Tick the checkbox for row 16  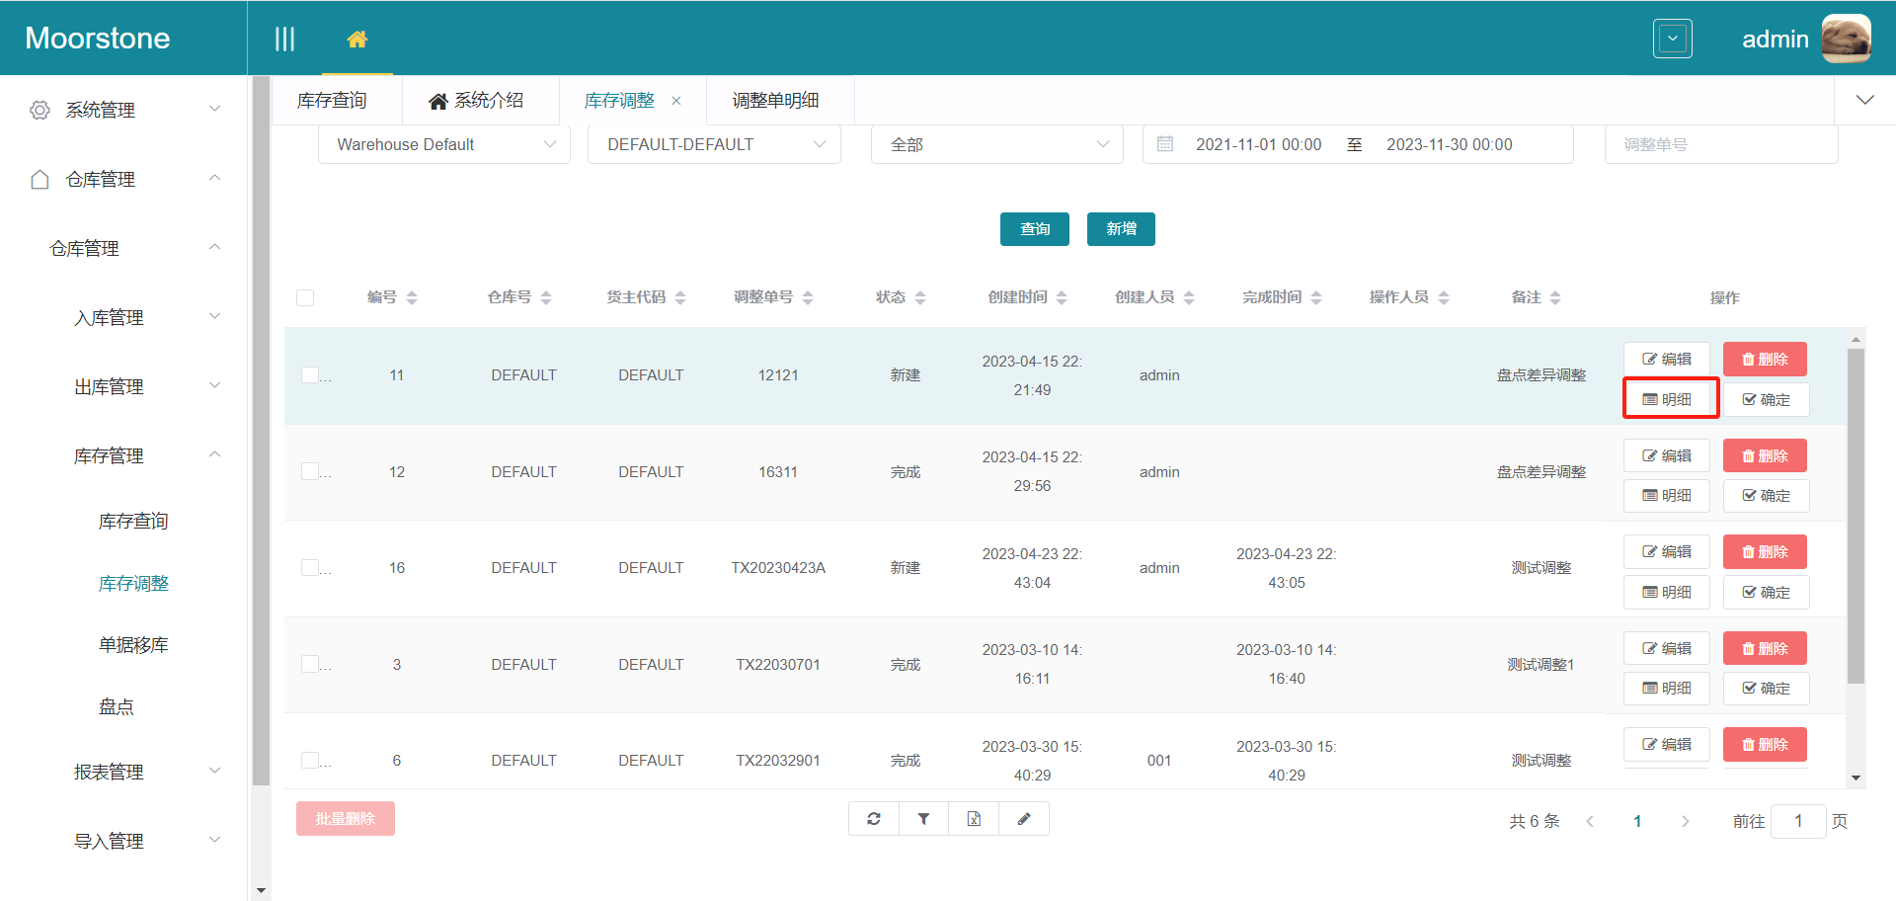(x=310, y=567)
